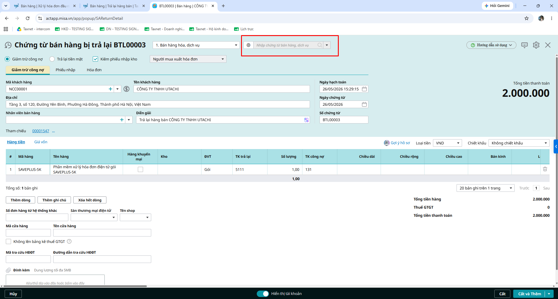558x299 pixels.
Task: Select Trả lại tiền mặt radio option
Action: tap(52, 59)
